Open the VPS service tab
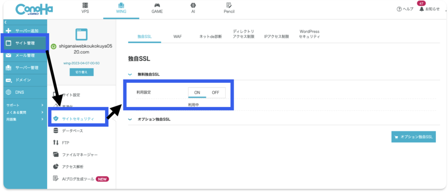Screen dimensions: 448x192 [85, 8]
